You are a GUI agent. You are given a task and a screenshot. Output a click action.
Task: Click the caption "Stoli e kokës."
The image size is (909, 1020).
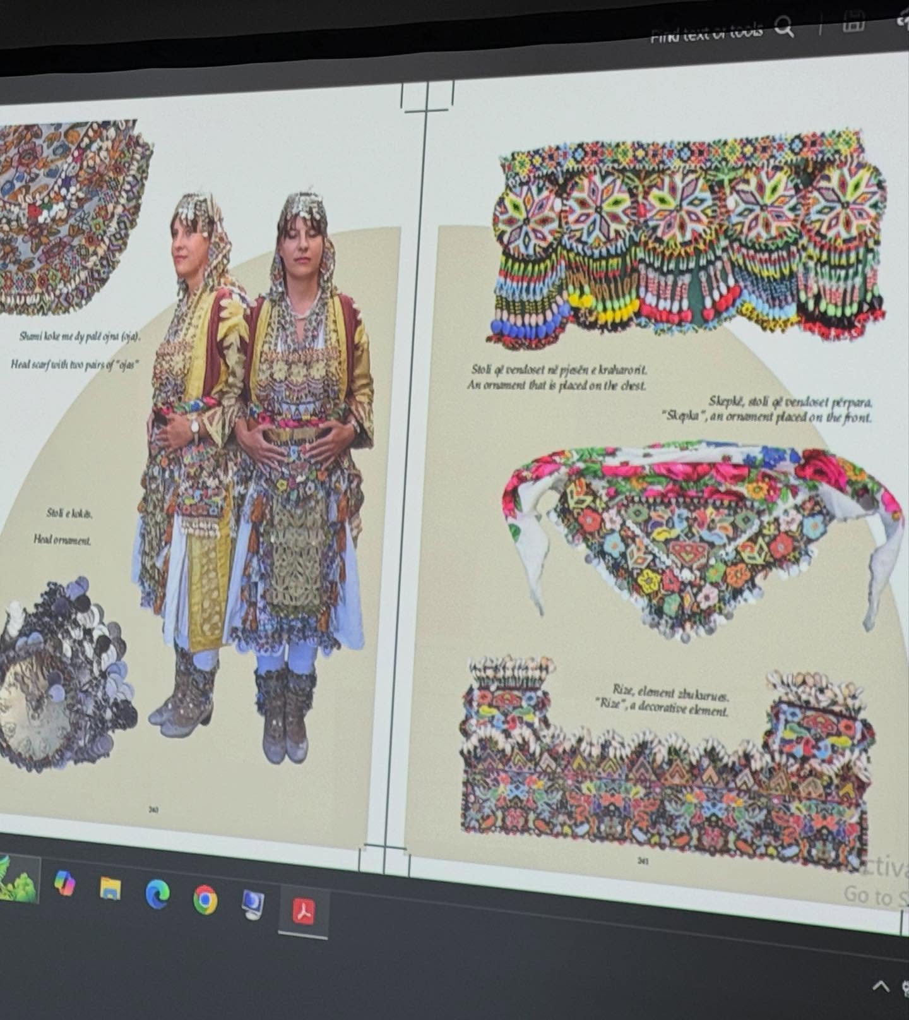point(69,513)
